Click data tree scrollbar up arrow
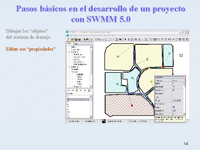Viewport: 200px width, 150px height. click(x=91, y=47)
